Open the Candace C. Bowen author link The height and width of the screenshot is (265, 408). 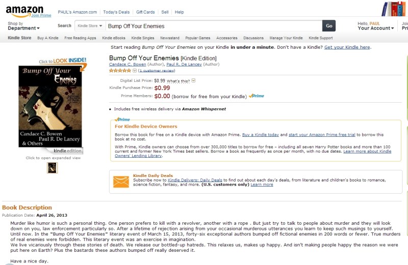(127, 65)
